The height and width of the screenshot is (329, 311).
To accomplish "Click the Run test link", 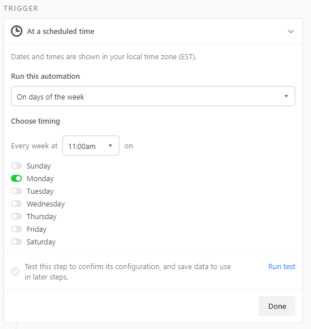I will click(282, 267).
